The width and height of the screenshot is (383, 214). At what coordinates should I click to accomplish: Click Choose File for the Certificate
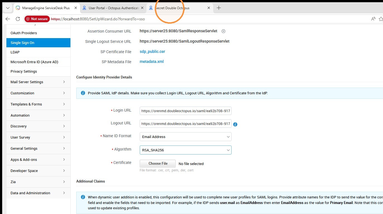(158, 164)
